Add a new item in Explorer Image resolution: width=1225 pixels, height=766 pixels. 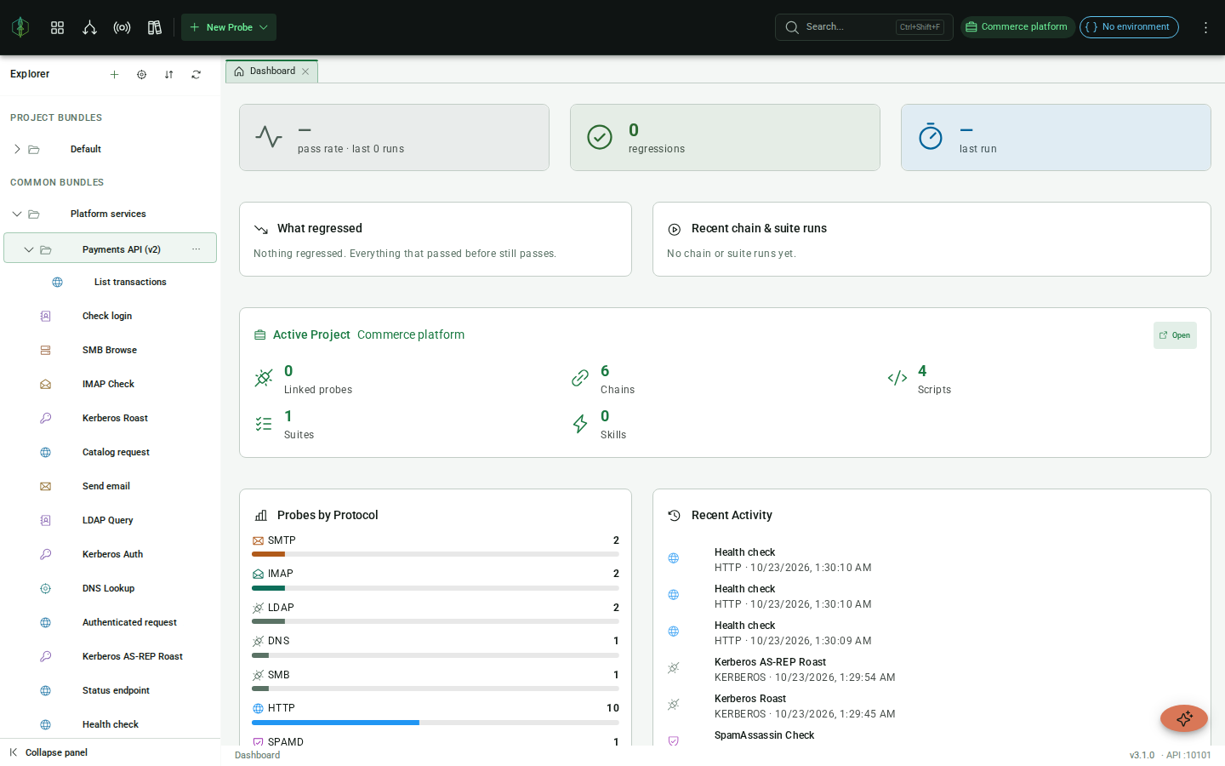(x=114, y=74)
